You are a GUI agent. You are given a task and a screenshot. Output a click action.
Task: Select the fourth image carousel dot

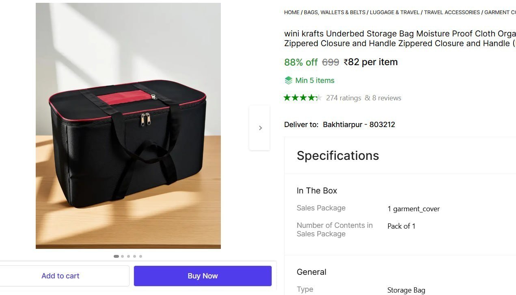click(135, 256)
